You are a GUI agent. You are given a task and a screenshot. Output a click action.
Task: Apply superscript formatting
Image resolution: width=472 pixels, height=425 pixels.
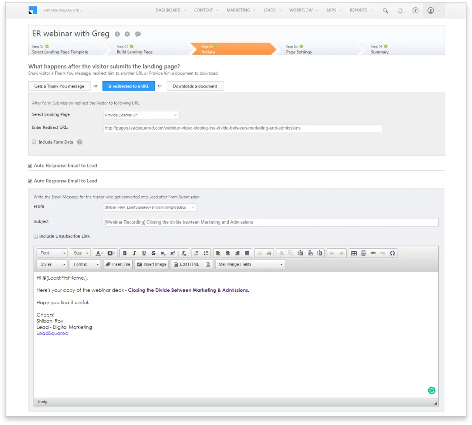[173, 253]
